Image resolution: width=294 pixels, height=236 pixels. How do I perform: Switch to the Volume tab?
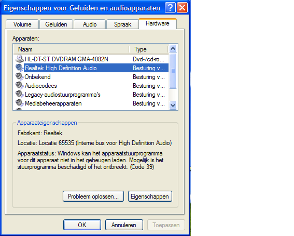click(22, 24)
